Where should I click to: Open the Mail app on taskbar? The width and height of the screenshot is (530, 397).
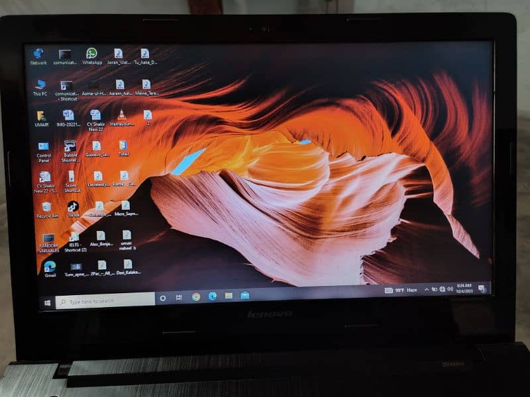click(245, 295)
